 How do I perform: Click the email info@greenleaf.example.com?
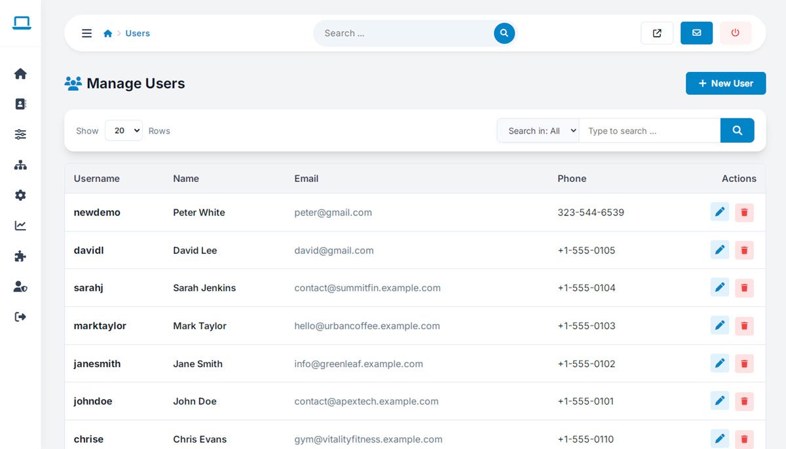pyautogui.click(x=359, y=363)
